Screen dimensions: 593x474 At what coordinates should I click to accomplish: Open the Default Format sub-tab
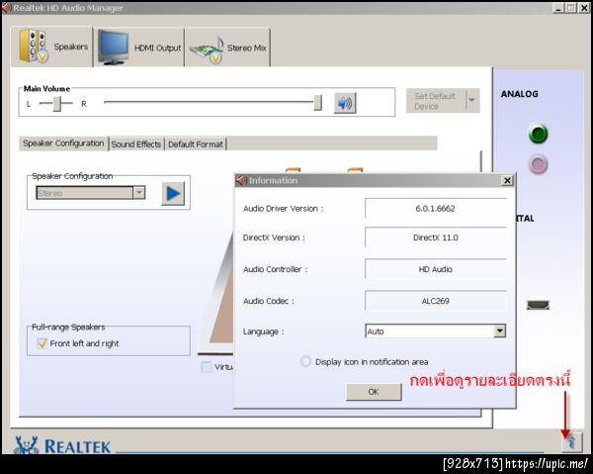coord(196,144)
